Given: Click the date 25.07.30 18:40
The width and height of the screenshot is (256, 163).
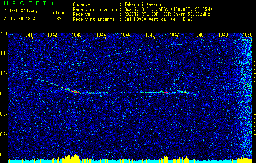Looking at the screenshot, I should point(21,19).
